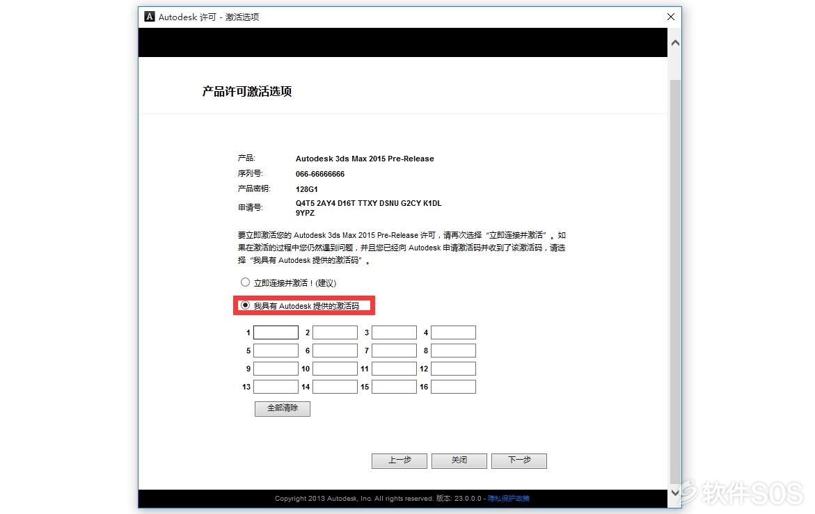Select the radio for having an Autodesk activation code
This screenshot has width=815, height=514.
[x=245, y=305]
